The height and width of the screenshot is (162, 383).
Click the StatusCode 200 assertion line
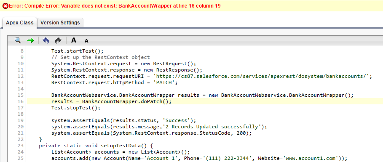pos(151,133)
